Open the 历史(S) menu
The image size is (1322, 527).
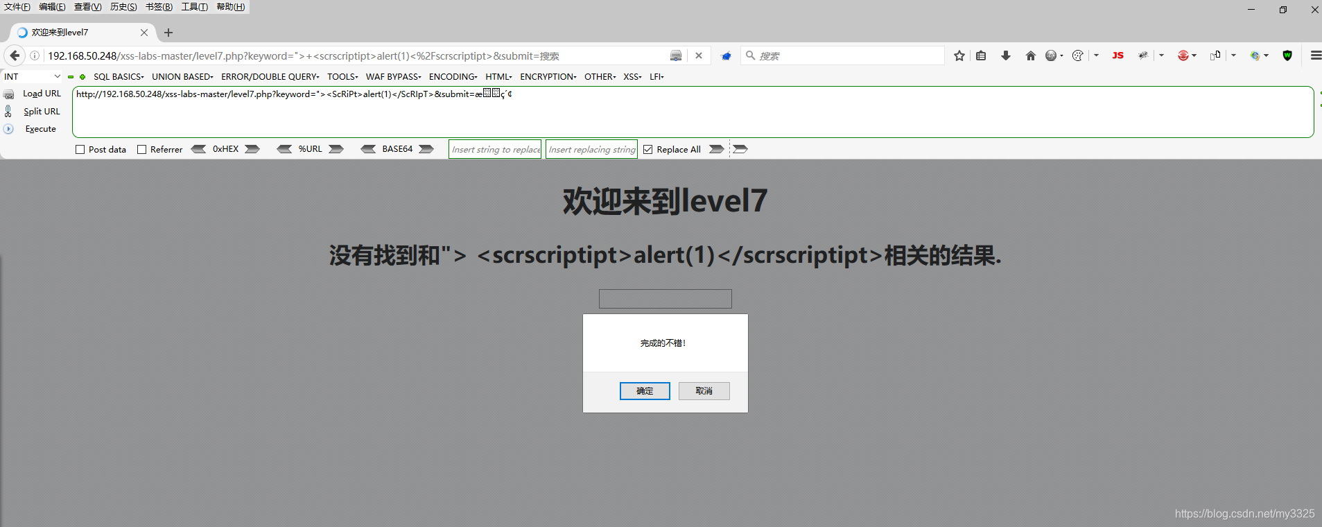coord(123,7)
